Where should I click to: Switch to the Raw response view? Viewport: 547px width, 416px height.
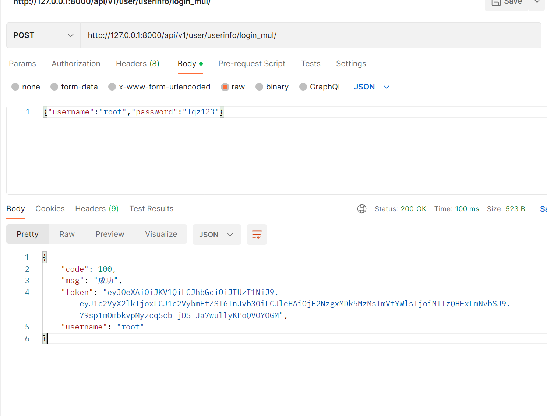[x=67, y=234]
